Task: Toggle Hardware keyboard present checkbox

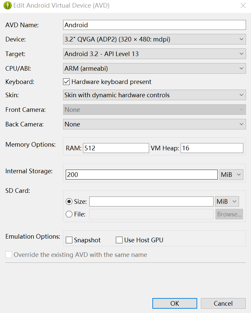Action: click(66, 82)
